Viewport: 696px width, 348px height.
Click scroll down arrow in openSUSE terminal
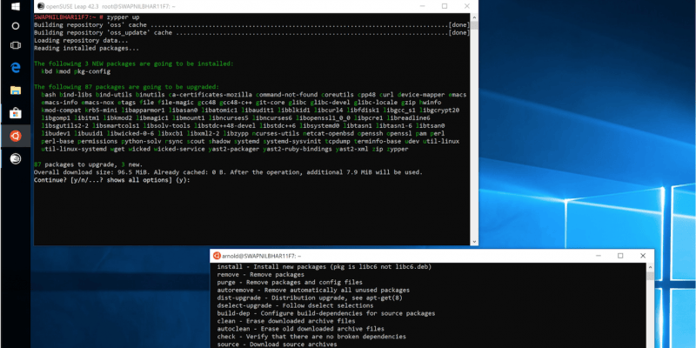coord(474,242)
